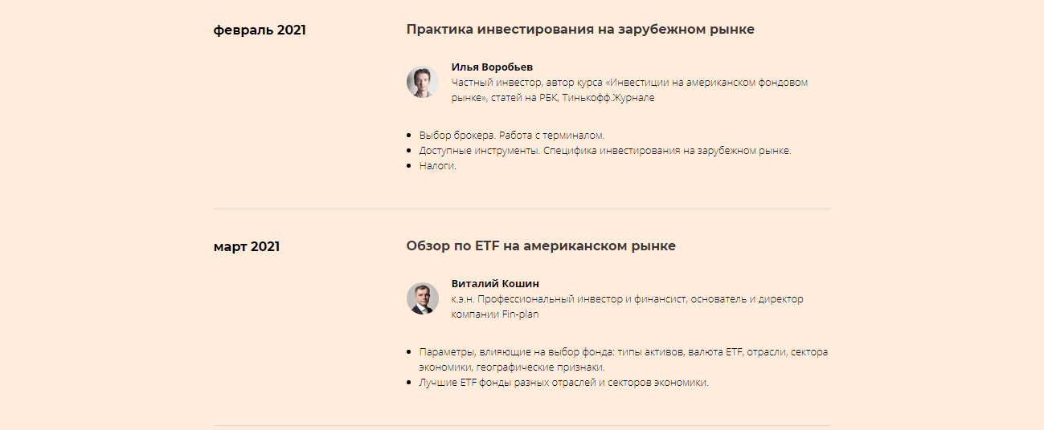This screenshot has width=1044, height=430.
Task: Click the date label "март 2021"
Action: tap(247, 247)
